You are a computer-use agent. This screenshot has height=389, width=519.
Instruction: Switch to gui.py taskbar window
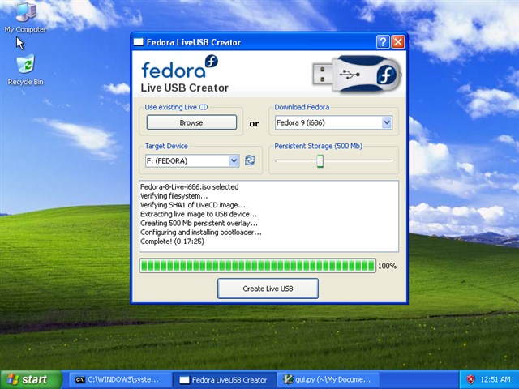[x=328, y=379]
